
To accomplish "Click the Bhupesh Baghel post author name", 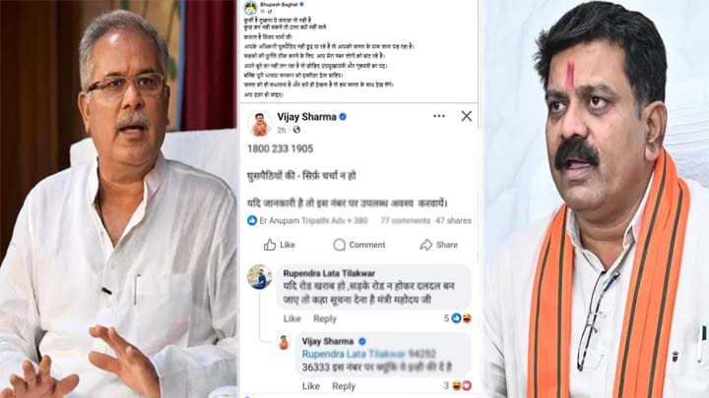I will coord(279,4).
